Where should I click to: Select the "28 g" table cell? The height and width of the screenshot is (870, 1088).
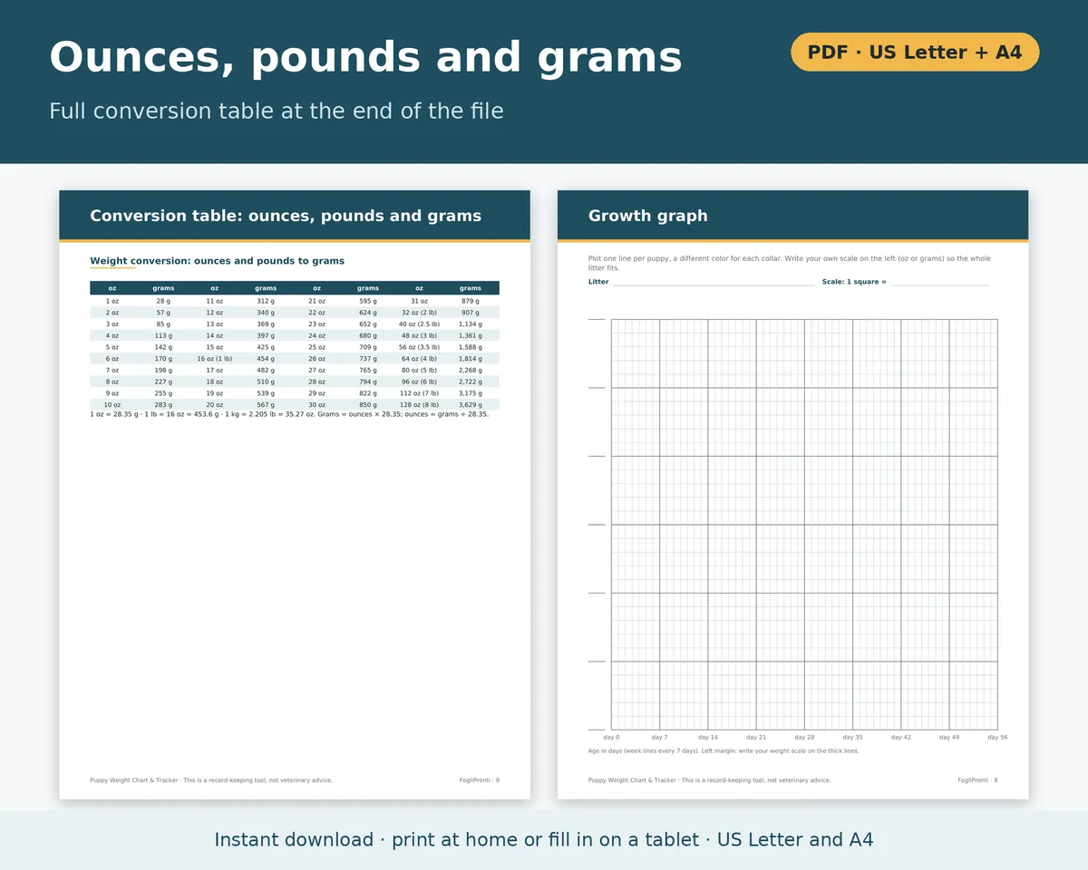coord(163,301)
